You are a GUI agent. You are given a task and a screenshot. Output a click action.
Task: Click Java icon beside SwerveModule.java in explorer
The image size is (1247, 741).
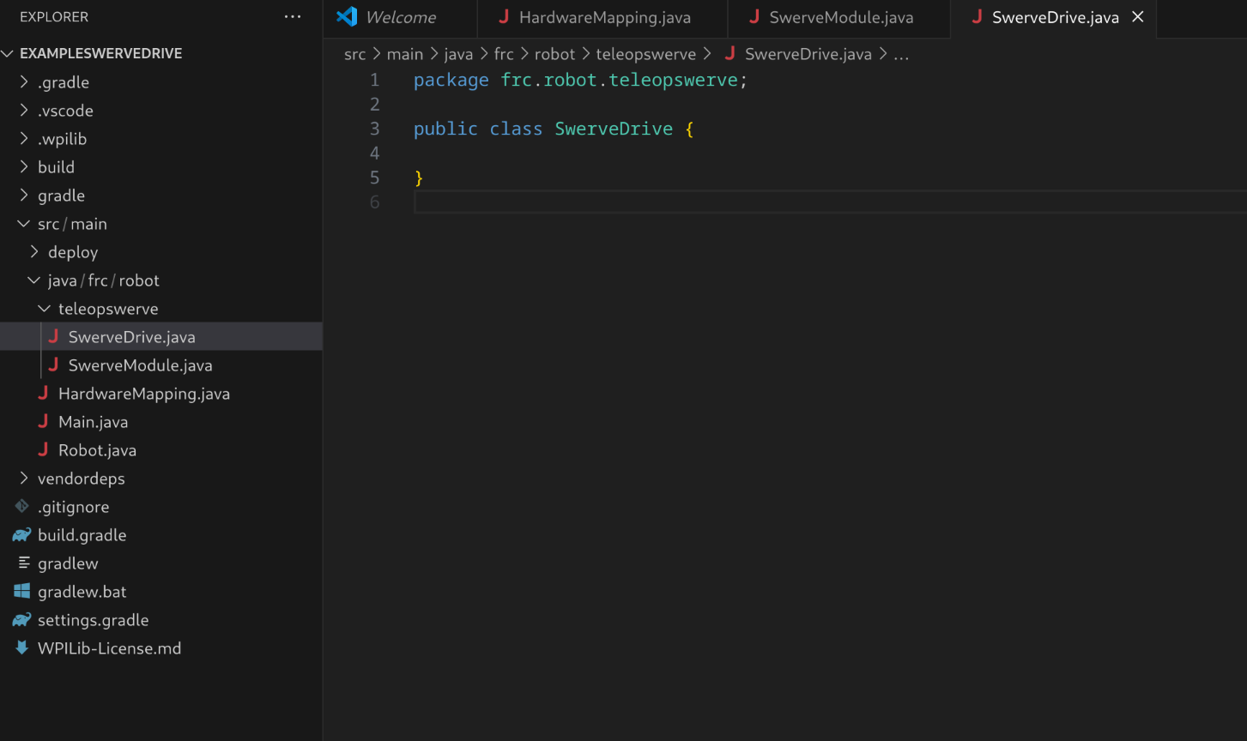tap(53, 365)
